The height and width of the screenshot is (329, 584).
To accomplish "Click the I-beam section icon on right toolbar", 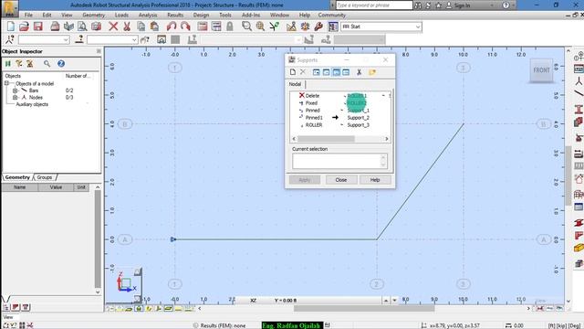I will click(579, 110).
